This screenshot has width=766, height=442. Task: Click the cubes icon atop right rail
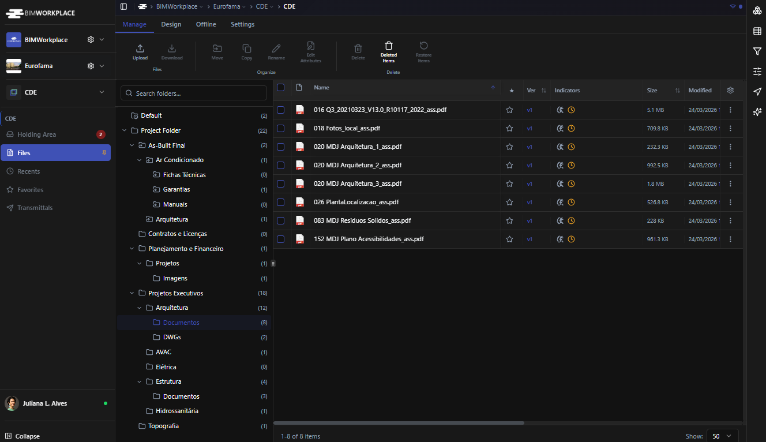pyautogui.click(x=757, y=11)
